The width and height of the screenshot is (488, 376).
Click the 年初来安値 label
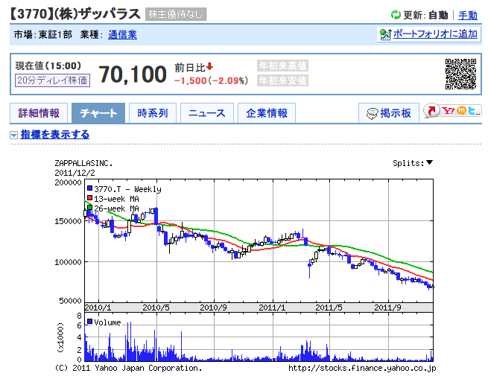282,80
